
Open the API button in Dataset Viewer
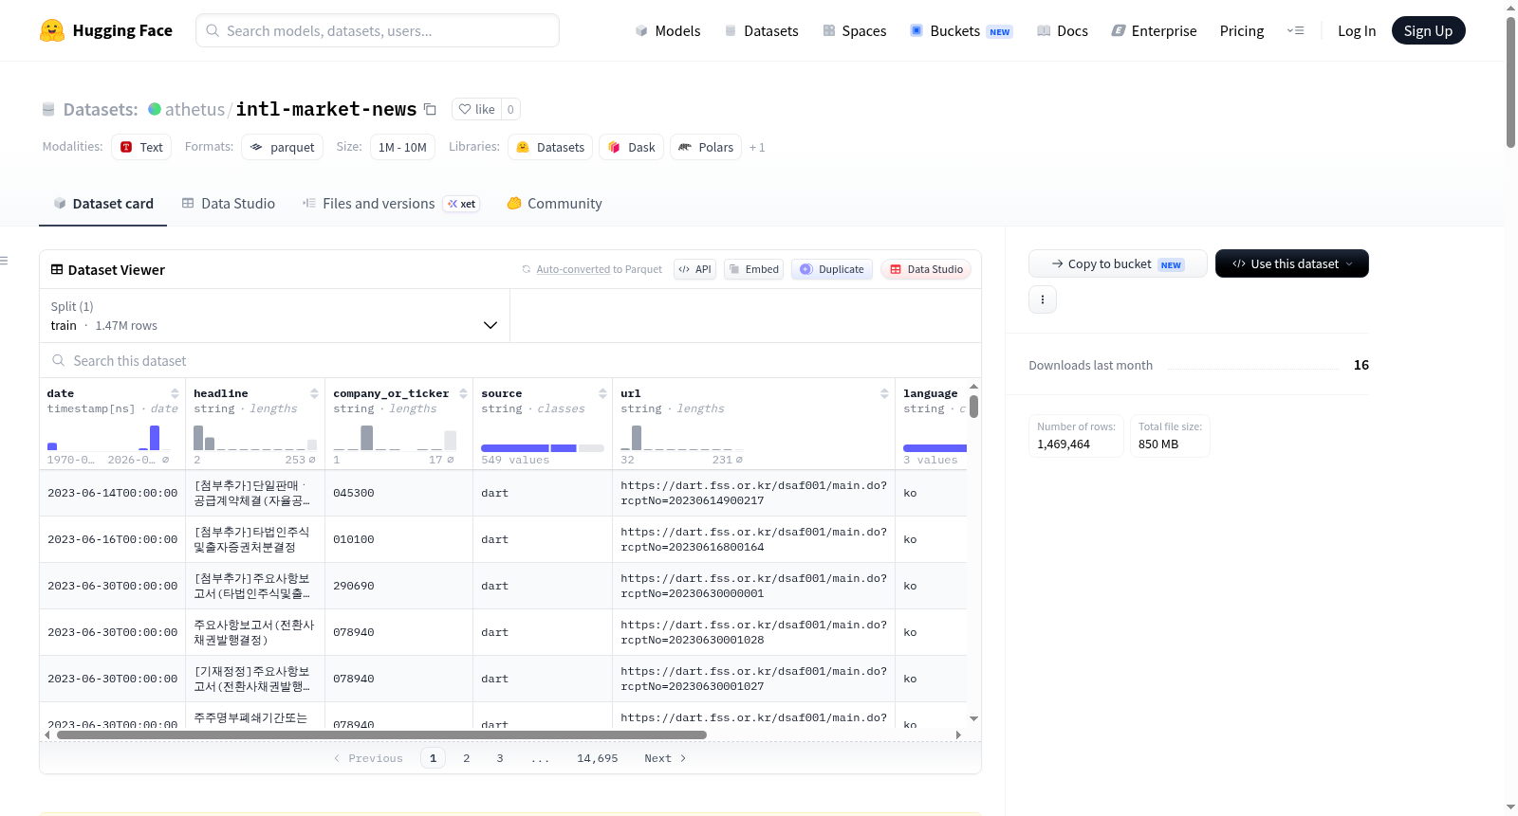pos(694,269)
